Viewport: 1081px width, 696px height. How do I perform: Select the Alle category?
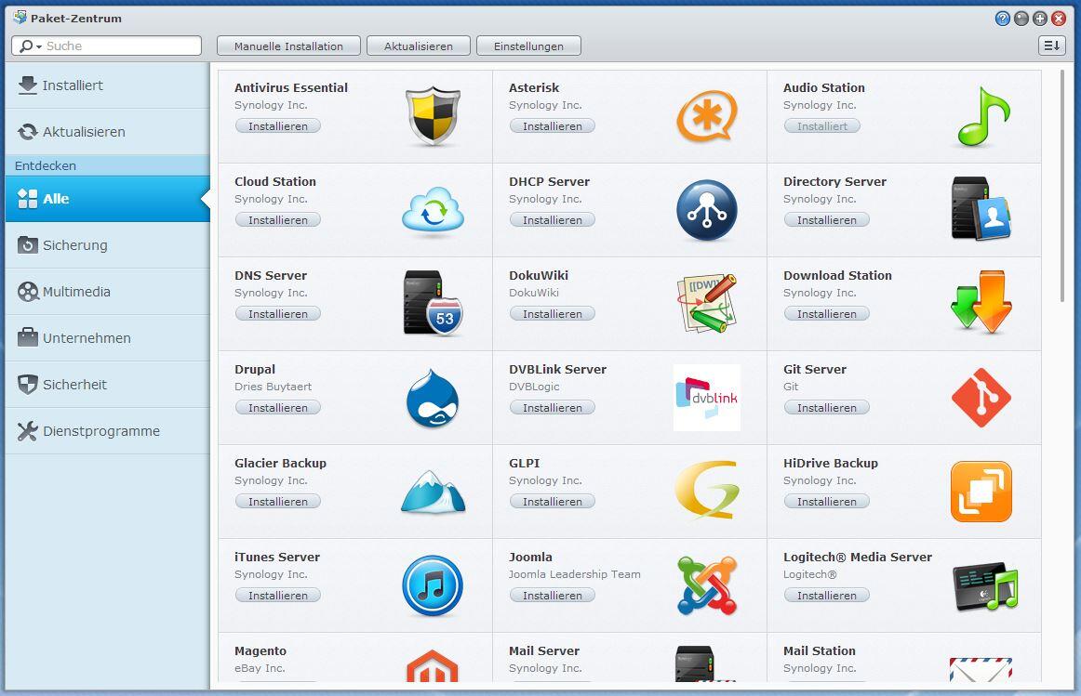tap(108, 198)
